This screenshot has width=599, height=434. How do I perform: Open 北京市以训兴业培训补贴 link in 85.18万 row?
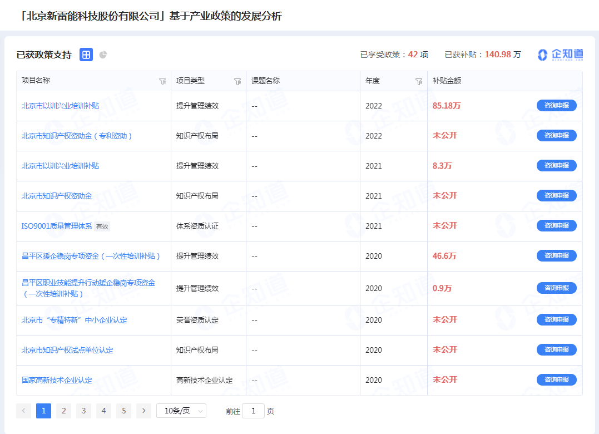point(61,106)
